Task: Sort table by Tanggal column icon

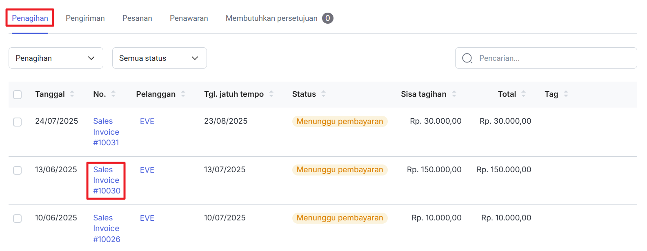Action: coord(72,94)
